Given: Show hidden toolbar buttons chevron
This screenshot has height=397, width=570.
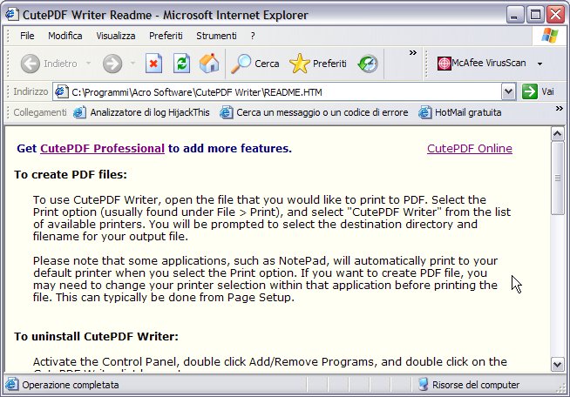Looking at the screenshot, I should tap(413, 53).
